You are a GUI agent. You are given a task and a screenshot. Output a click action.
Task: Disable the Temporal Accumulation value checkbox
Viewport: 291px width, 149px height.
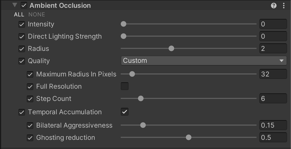coord(125,112)
